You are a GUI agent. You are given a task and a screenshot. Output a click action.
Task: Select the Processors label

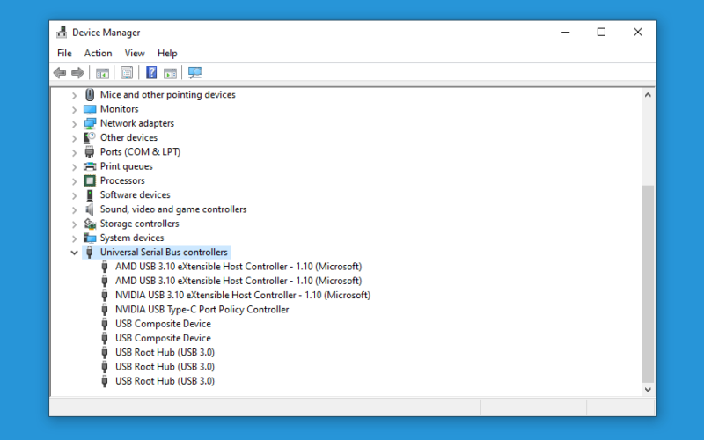point(122,180)
